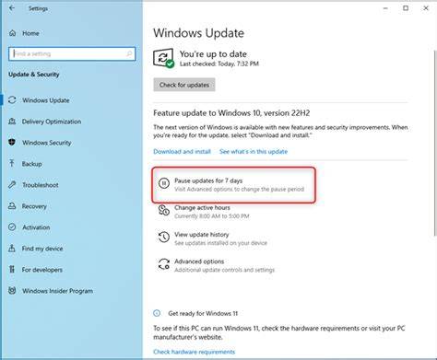Click the Troubleshoot wrench icon
The image size is (437, 360).
click(x=12, y=185)
